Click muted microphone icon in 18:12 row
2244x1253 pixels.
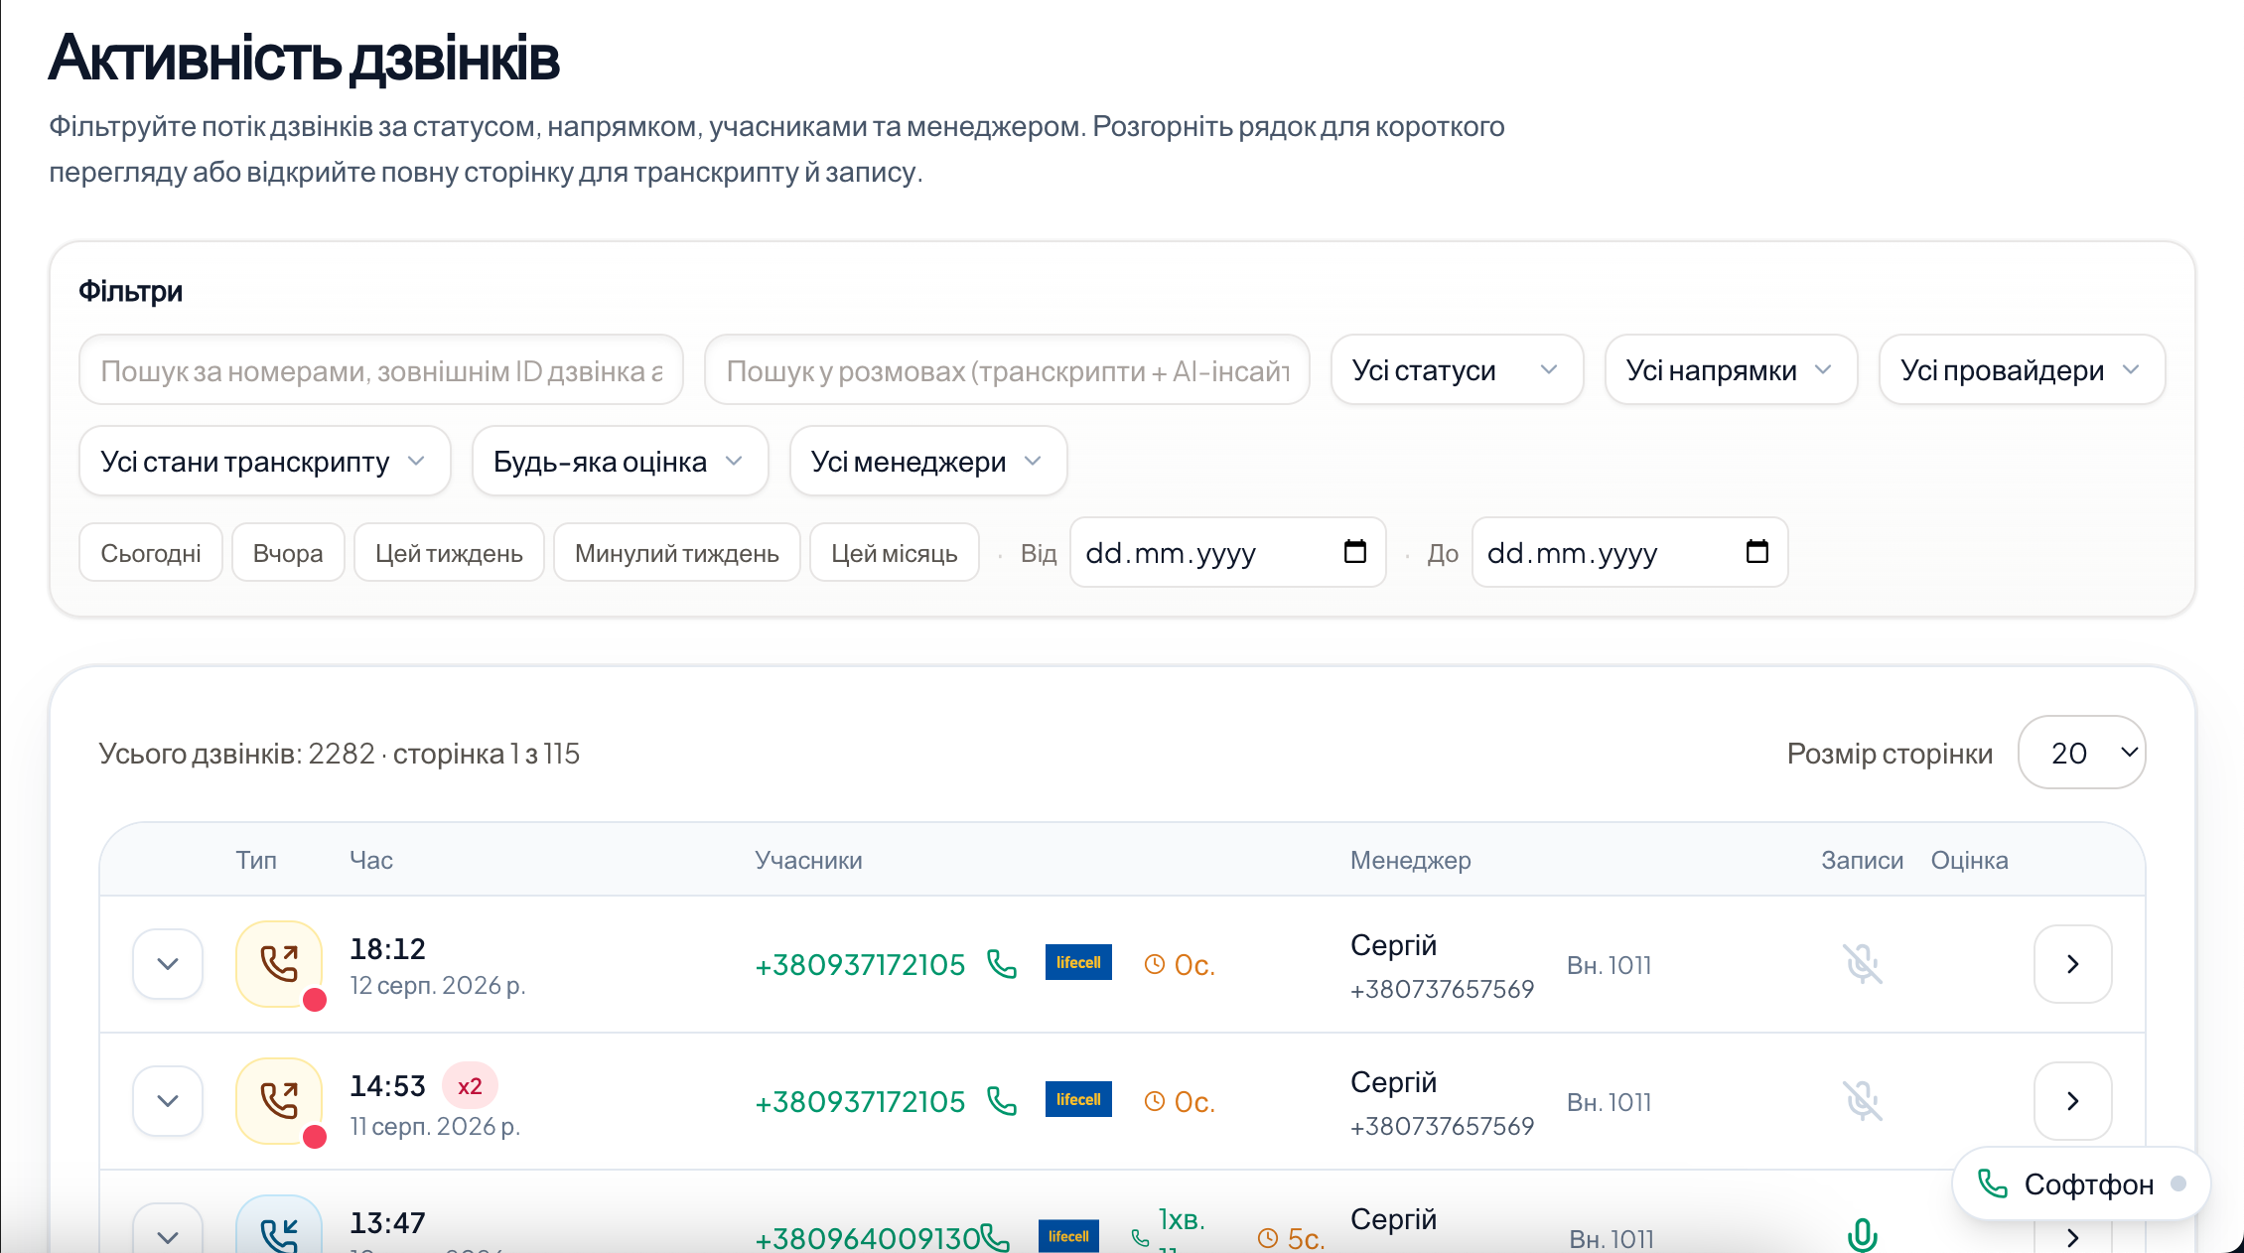pos(1863,964)
